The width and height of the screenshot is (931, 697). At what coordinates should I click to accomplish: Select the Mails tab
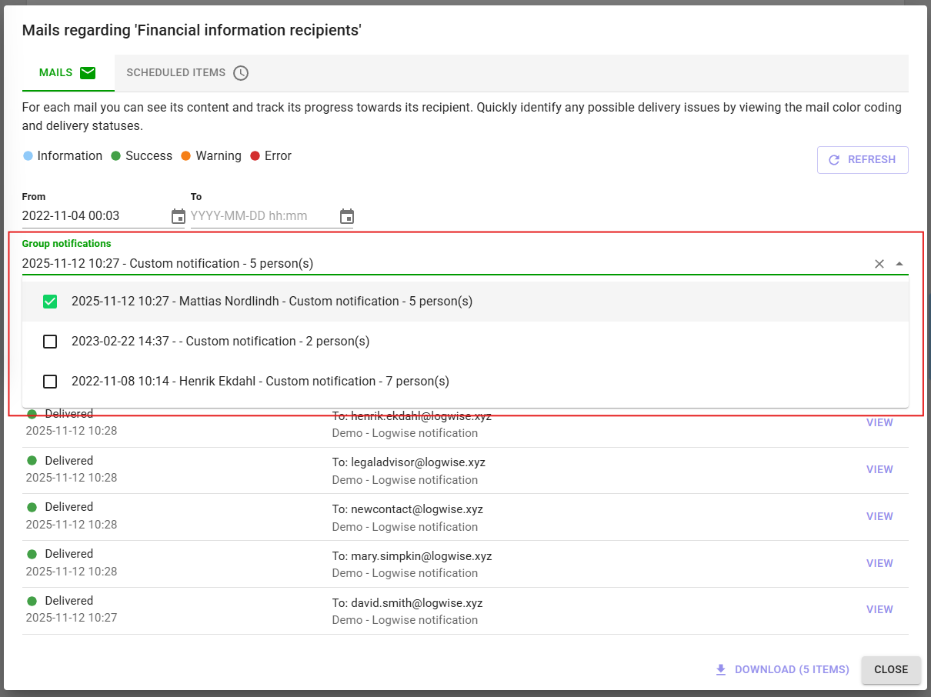[67, 73]
